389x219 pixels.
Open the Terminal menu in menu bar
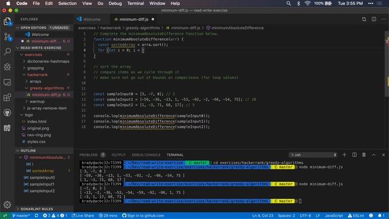pos(136,4)
